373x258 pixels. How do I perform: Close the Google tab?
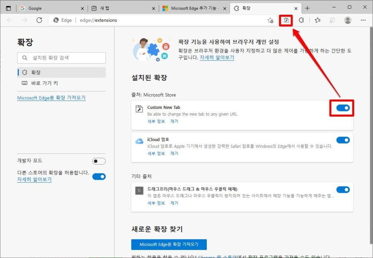pos(82,8)
